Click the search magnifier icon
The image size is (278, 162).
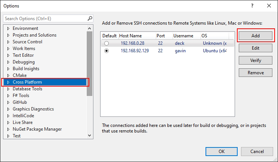[x=90, y=18]
